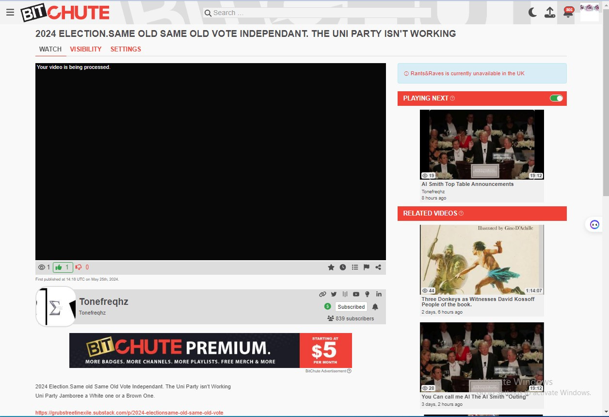Click the black video player area
Viewport: 609px width, 417px height.
click(210, 162)
